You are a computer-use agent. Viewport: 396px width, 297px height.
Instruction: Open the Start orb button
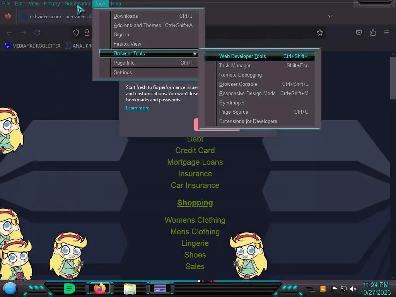pyautogui.click(x=10, y=288)
